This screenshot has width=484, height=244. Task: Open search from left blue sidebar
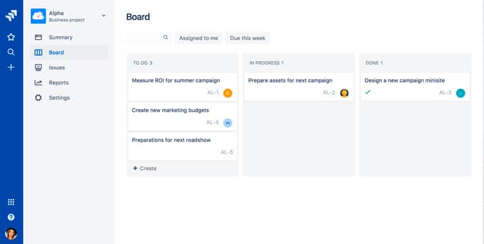(x=11, y=52)
